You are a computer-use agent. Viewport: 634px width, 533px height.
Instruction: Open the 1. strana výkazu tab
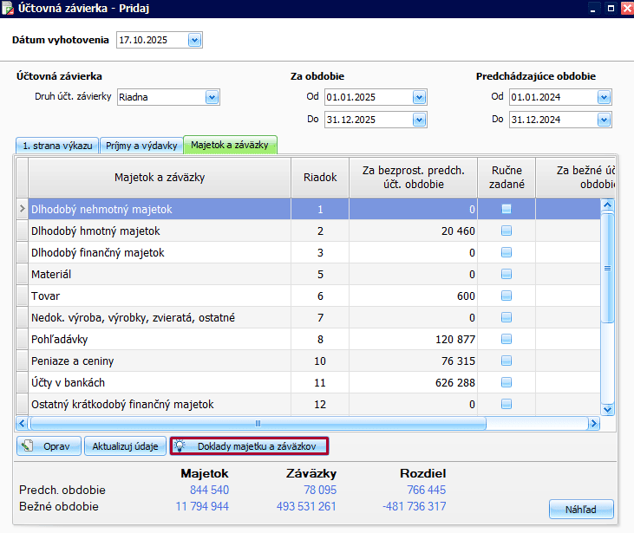56,146
